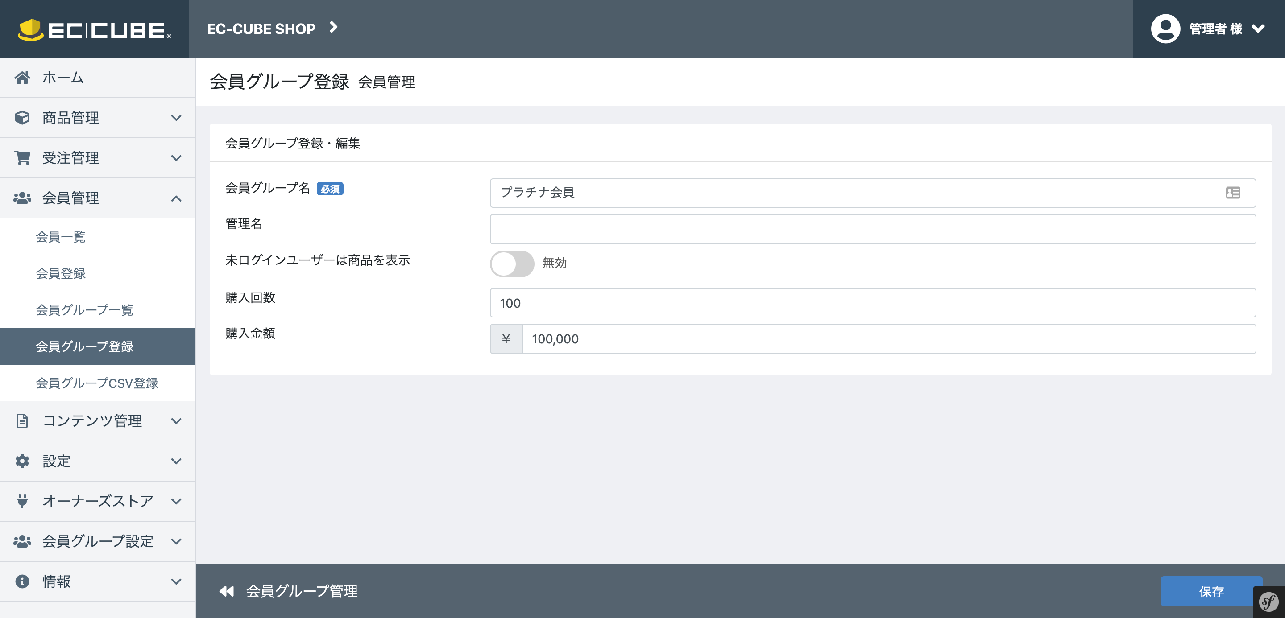Click the 保存 save button
1285x618 pixels.
(1211, 591)
